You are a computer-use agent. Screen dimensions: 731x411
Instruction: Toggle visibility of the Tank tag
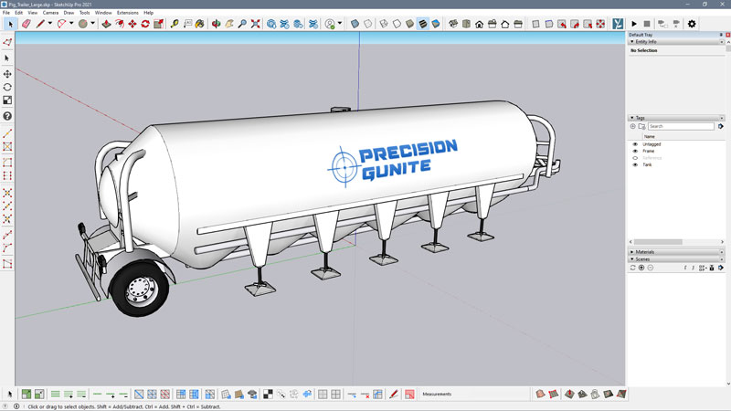[x=635, y=164]
